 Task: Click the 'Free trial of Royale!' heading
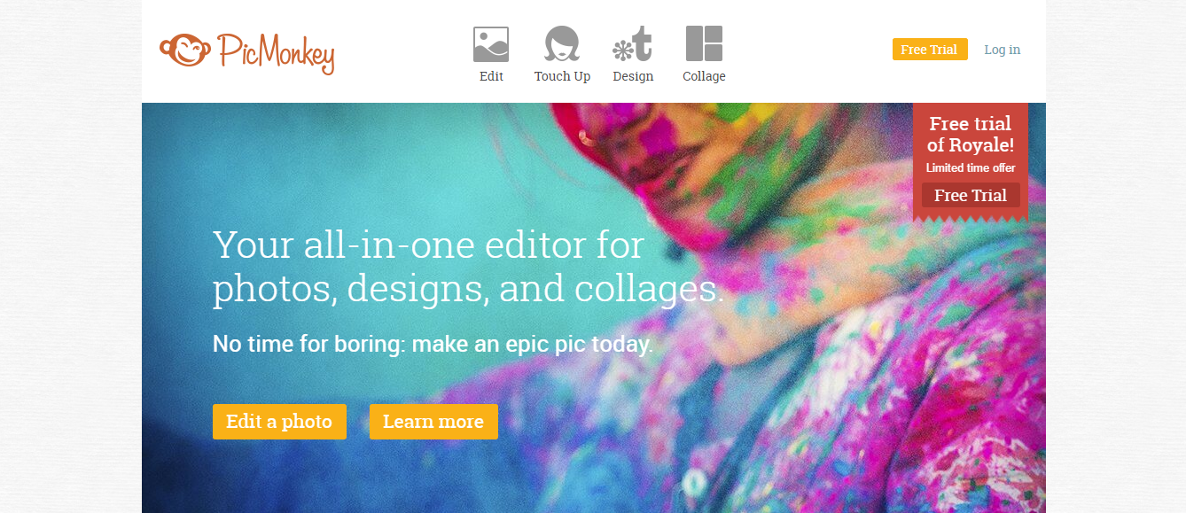[971, 134]
